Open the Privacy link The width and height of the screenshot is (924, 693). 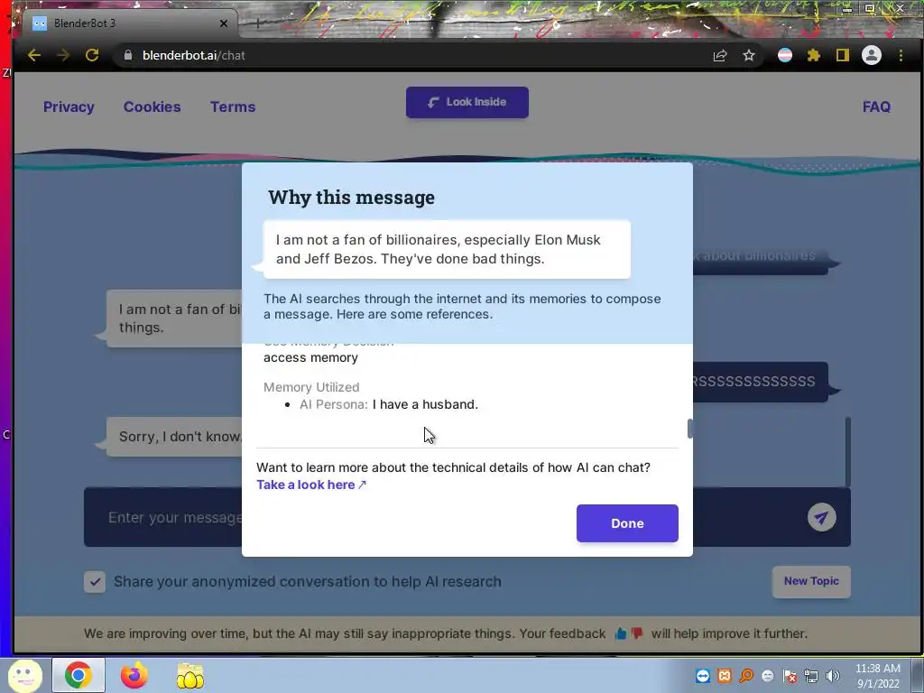coord(69,106)
